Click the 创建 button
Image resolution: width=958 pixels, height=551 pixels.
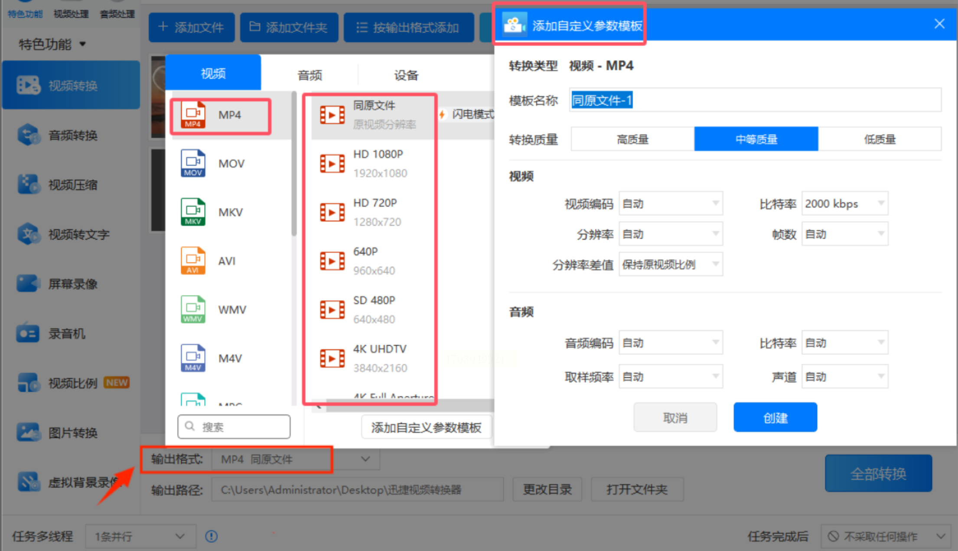(775, 418)
